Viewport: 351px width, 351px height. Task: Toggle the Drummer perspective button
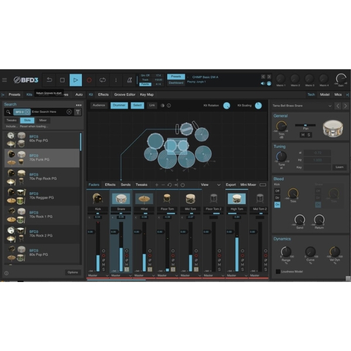point(119,105)
